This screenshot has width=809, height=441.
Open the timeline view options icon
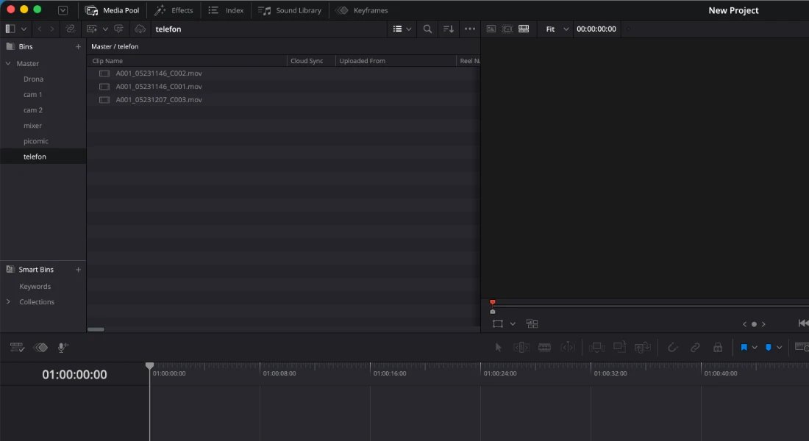click(x=17, y=347)
